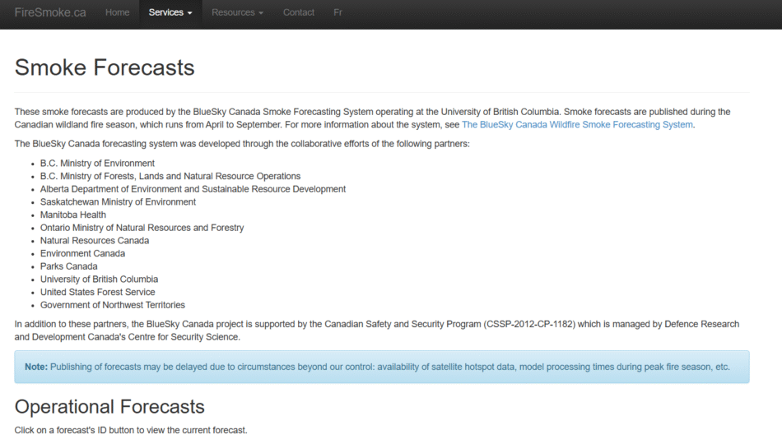Viewport: 782px width, 439px height.
Task: Switch language using the Fr link
Action: 337,12
